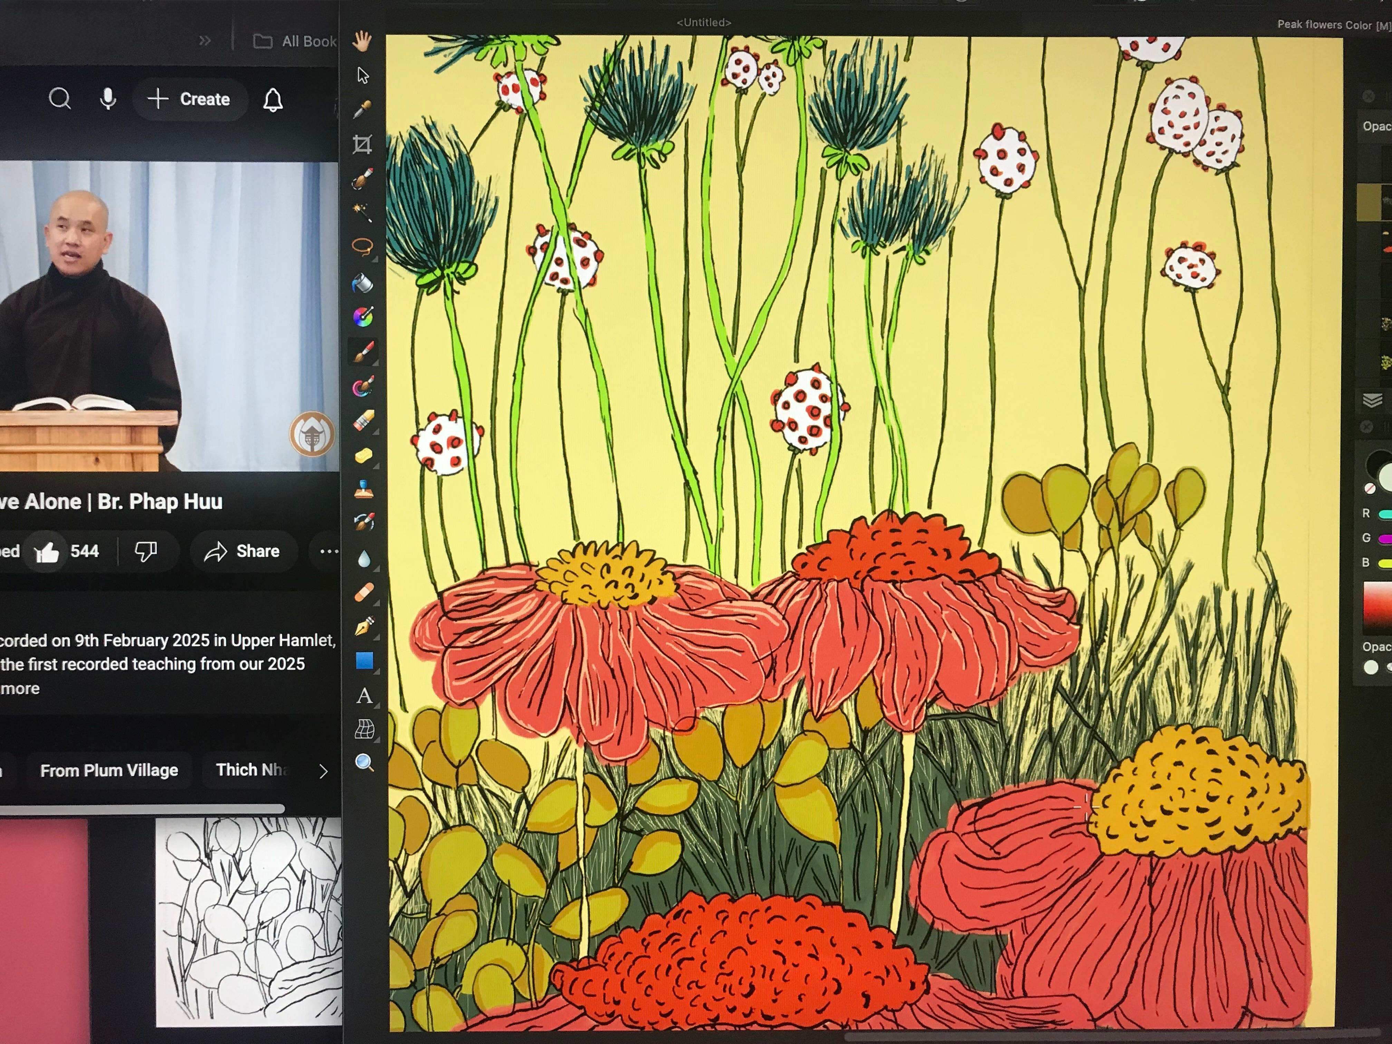Select the Zoom magnifier tool

coord(364,763)
